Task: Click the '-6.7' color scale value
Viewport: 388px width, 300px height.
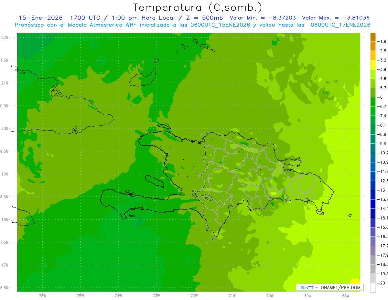Action: tap(382, 106)
